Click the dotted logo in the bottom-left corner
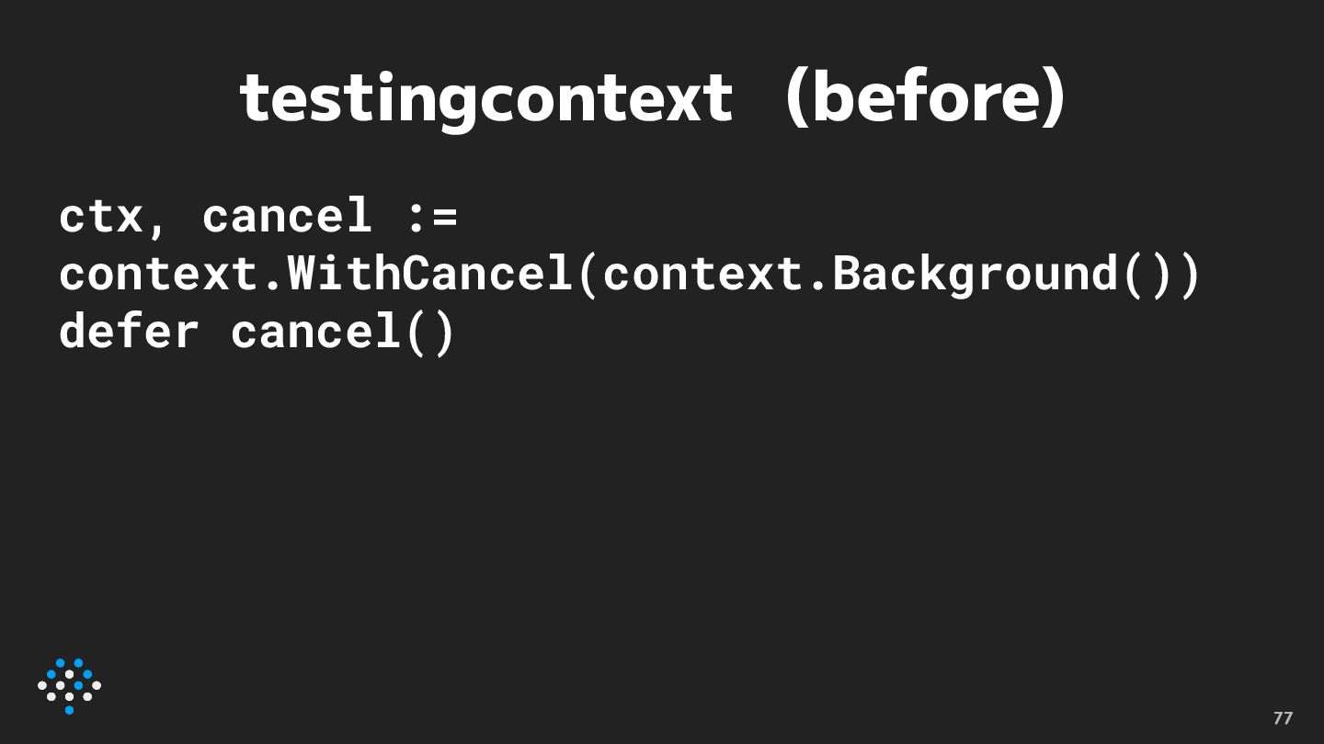This screenshot has width=1324, height=744. click(x=69, y=685)
